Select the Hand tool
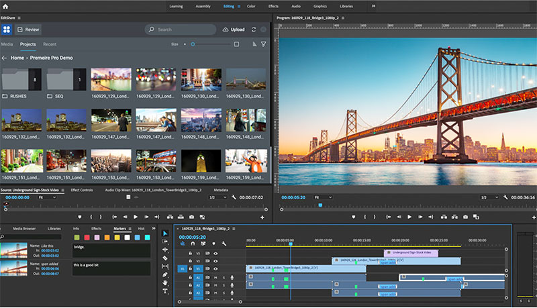The image size is (537, 308). 165,283
